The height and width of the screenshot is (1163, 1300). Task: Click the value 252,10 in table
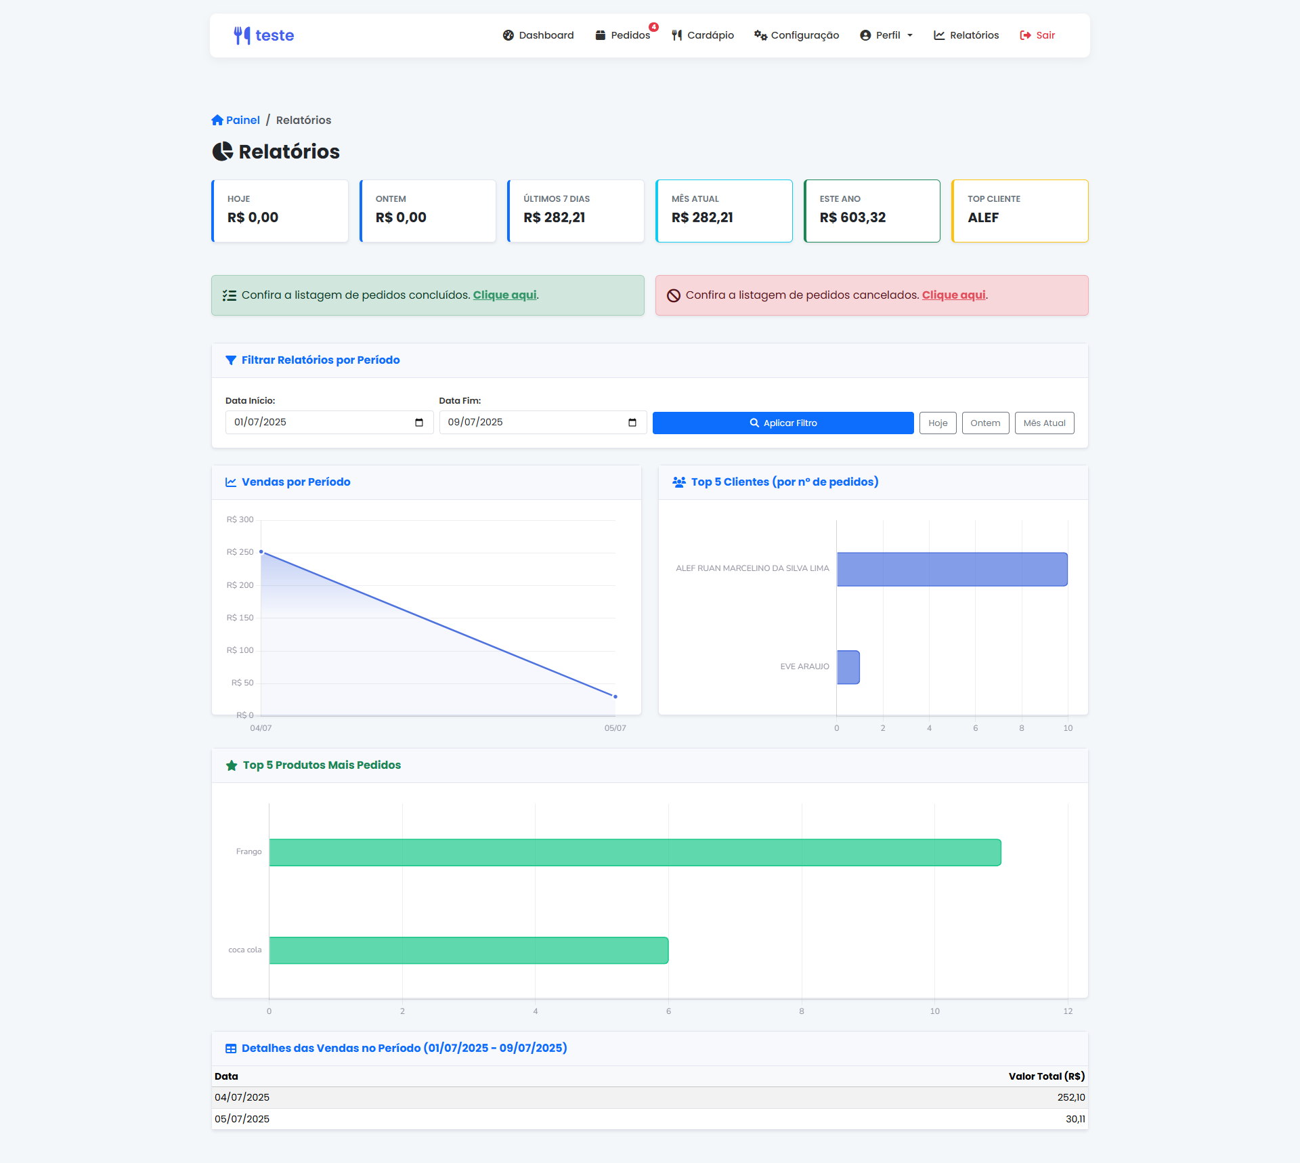[x=1071, y=1097]
